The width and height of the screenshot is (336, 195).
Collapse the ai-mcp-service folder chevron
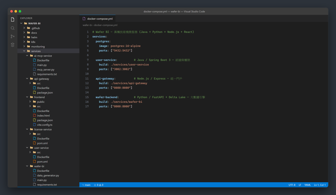click(27, 56)
